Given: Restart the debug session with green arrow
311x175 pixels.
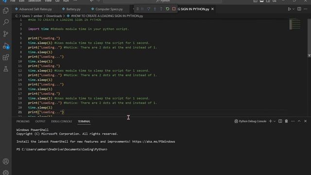Looking at the screenshot, I should 167,9.
